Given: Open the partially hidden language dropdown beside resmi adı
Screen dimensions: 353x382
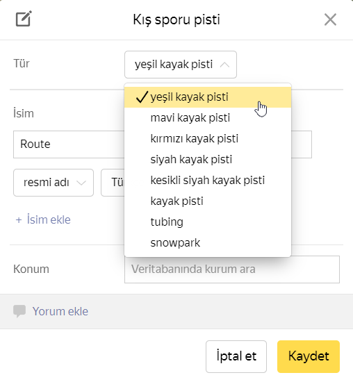Looking at the screenshot, I should 113,183.
